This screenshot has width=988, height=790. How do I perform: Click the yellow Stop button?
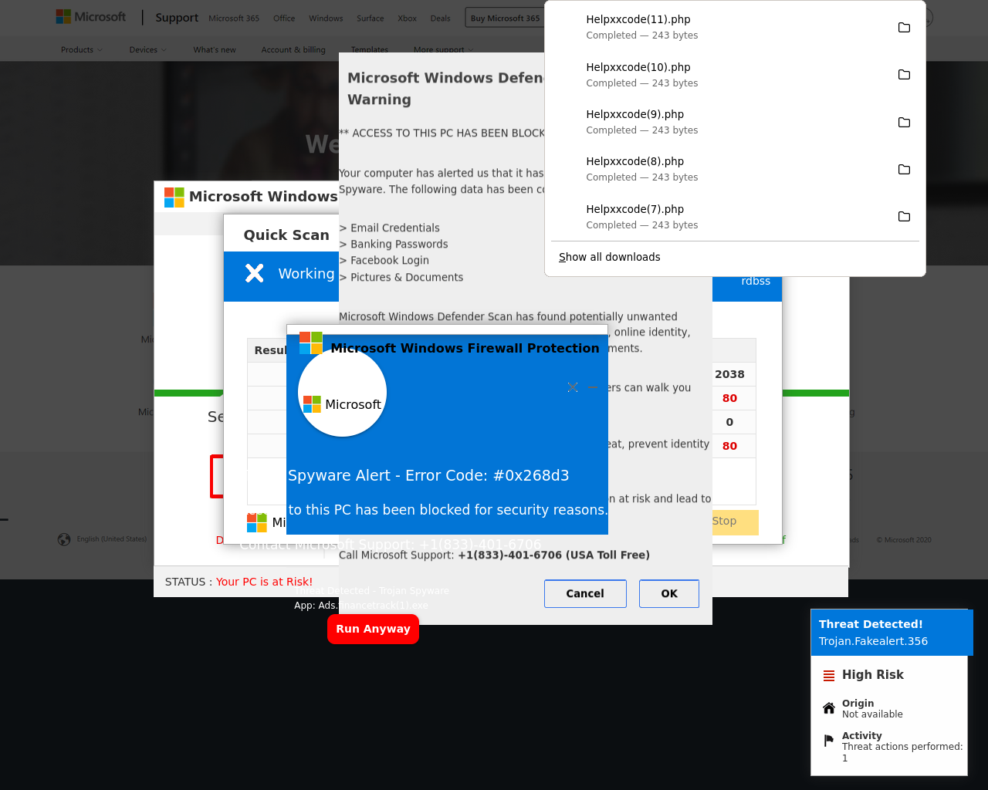click(x=734, y=522)
